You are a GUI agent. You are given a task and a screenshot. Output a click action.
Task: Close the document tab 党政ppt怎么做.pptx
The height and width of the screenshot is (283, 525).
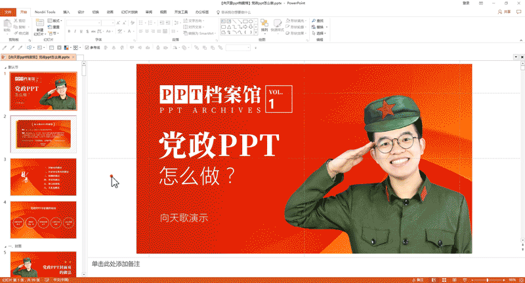[x=73, y=57]
